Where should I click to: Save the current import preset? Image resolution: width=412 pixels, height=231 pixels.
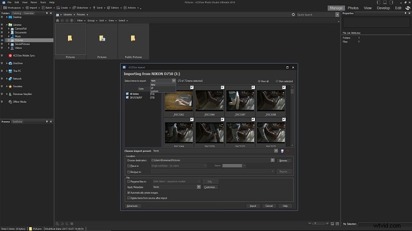282,151
